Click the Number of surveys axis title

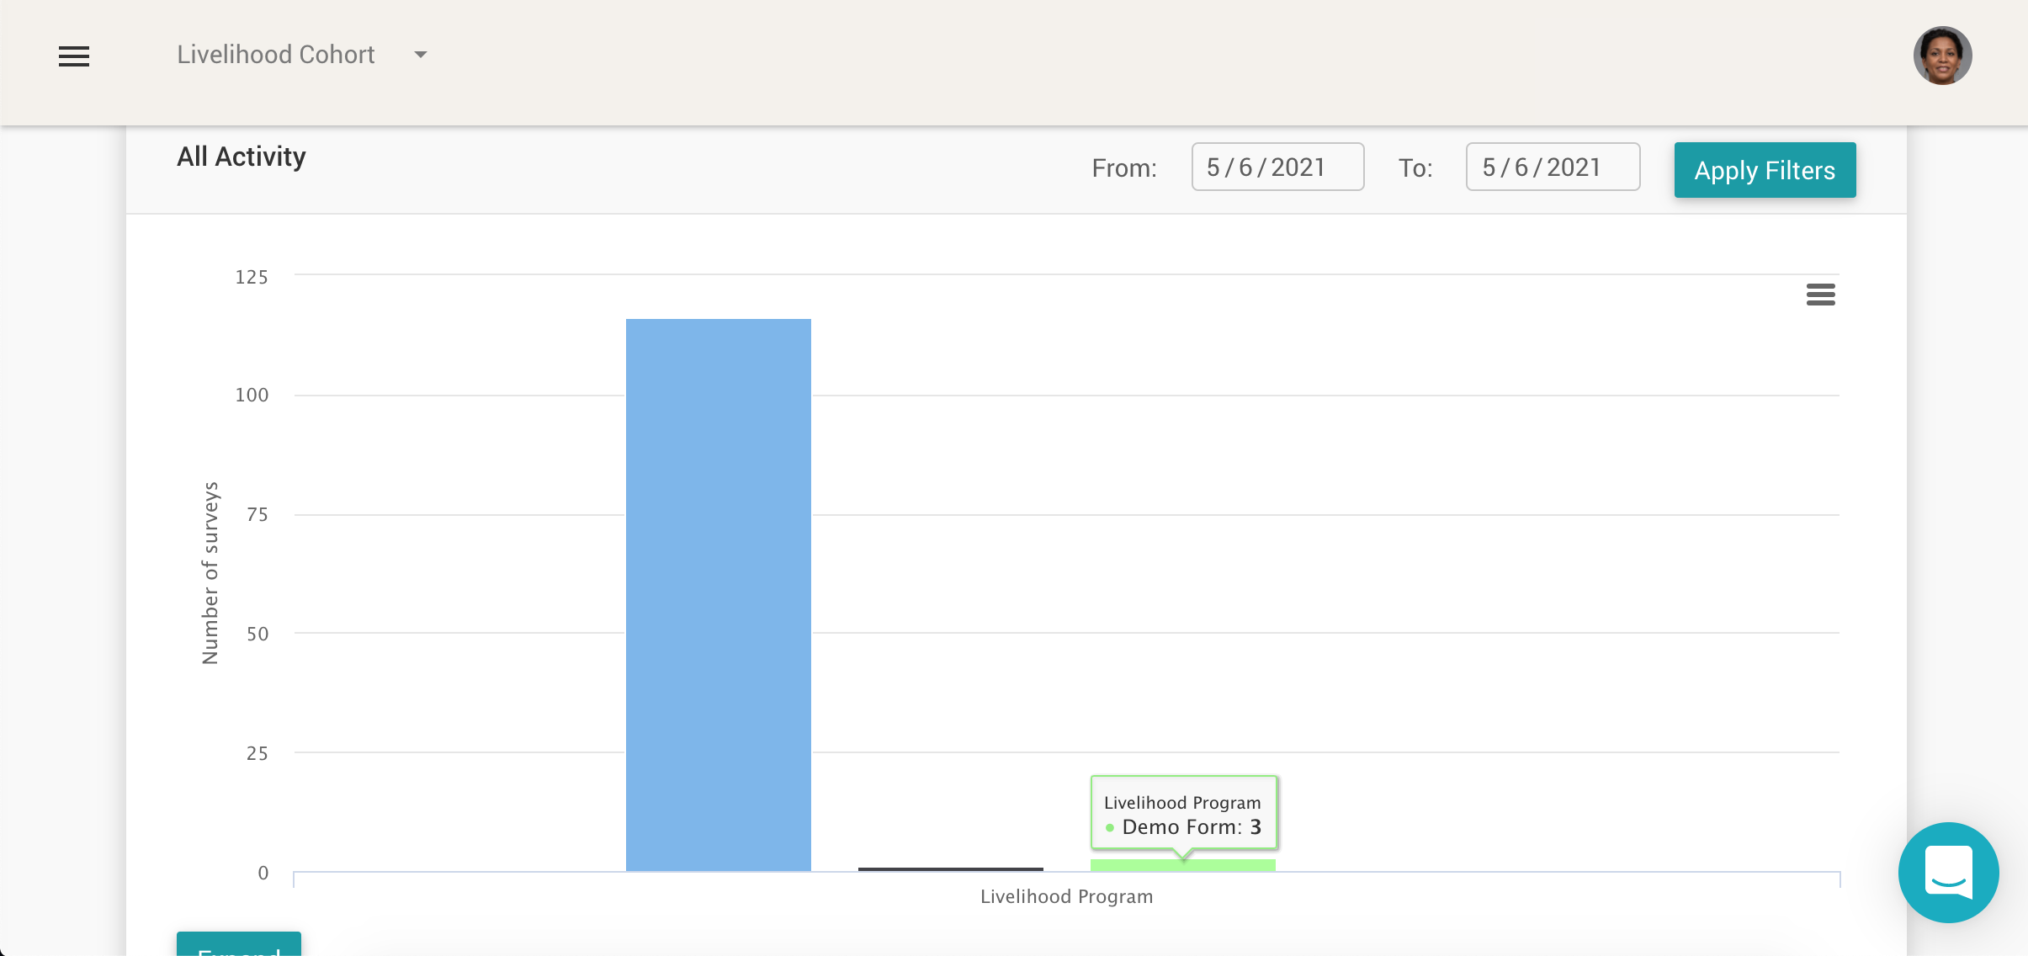pyautogui.click(x=210, y=572)
